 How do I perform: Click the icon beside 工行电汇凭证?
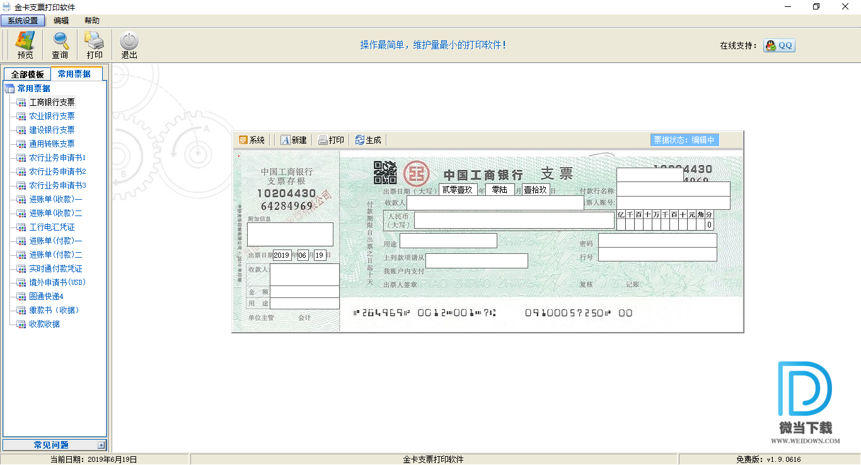pos(21,227)
